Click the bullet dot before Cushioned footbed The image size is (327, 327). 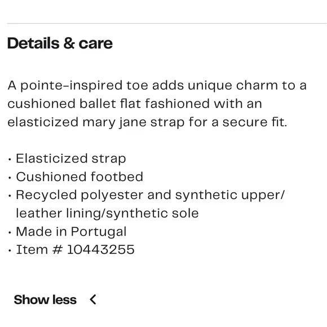coord(10,178)
